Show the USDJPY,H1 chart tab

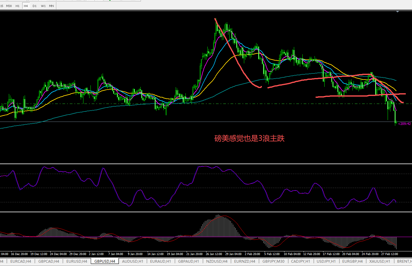coord(326,261)
